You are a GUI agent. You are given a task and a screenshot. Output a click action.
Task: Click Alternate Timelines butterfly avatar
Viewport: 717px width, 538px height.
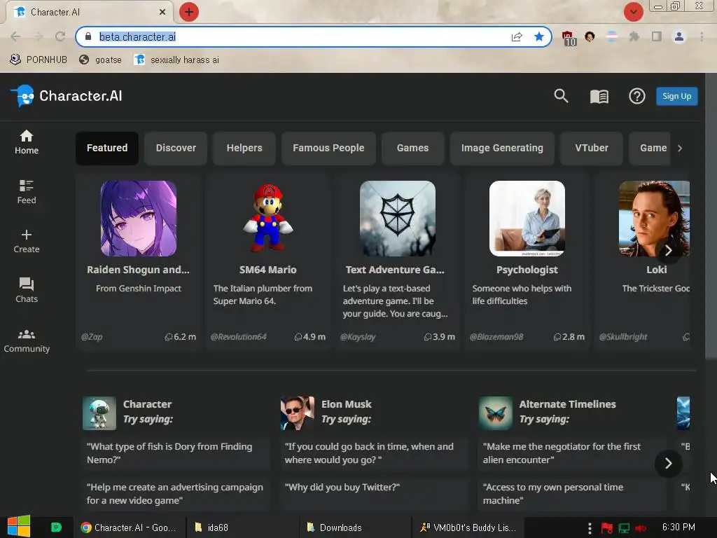pos(496,413)
